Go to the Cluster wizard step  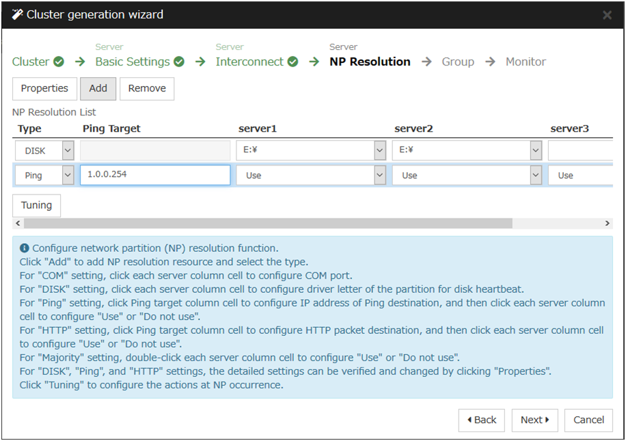31,61
